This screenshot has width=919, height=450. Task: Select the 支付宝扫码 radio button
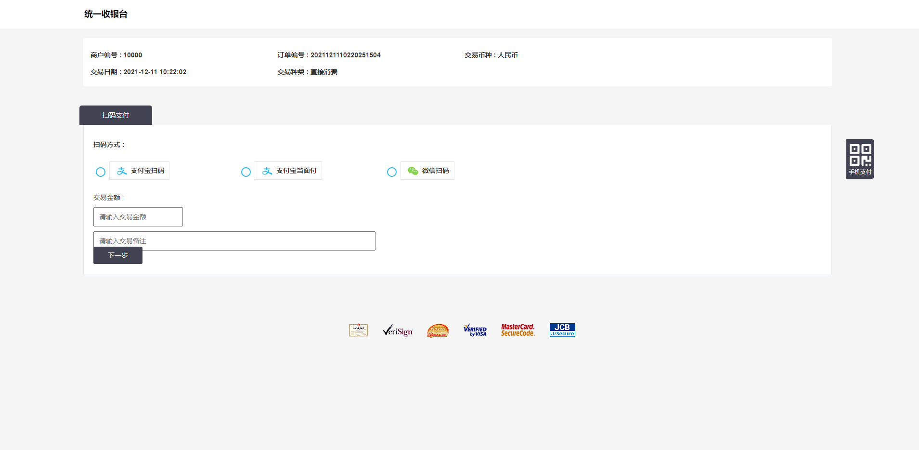101,172
